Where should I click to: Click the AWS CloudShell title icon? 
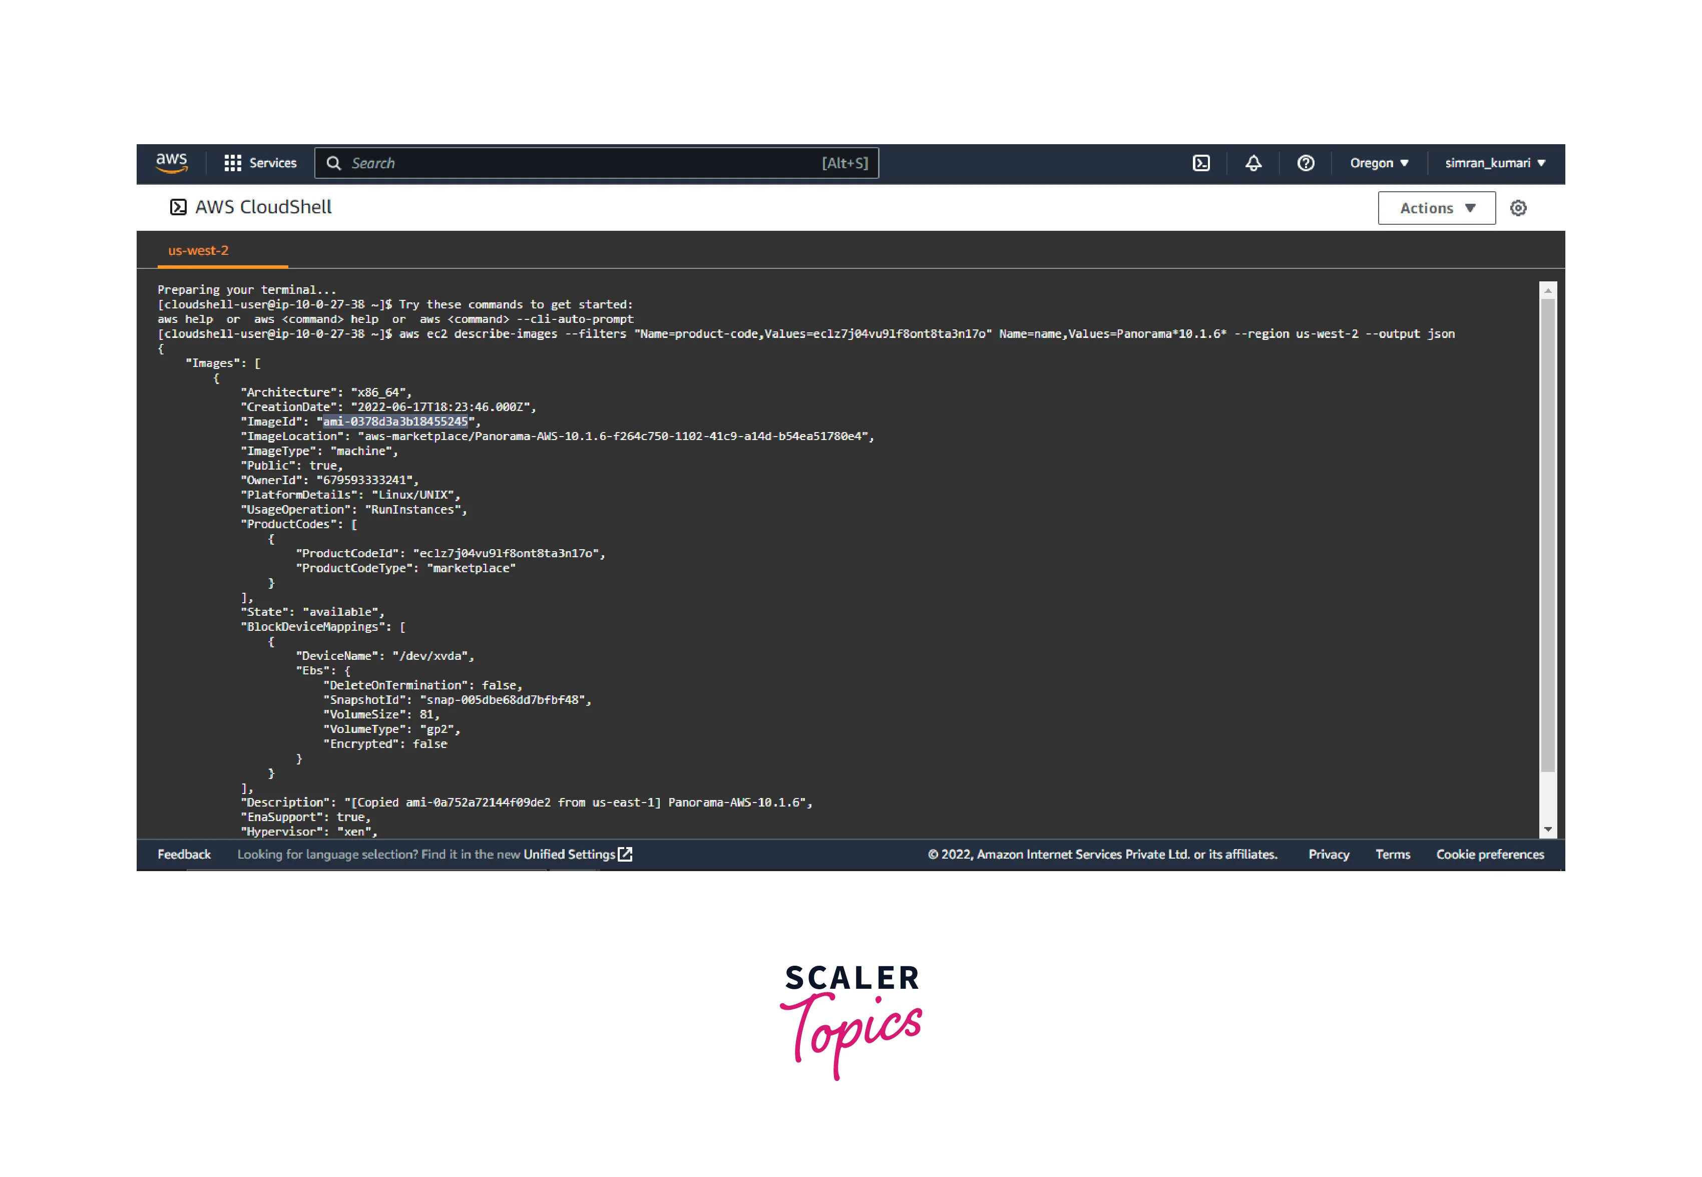pyautogui.click(x=178, y=207)
